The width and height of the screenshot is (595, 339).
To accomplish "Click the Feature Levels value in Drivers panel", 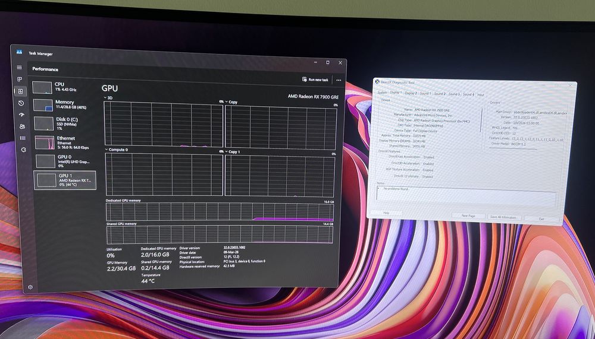I will pyautogui.click(x=538, y=139).
